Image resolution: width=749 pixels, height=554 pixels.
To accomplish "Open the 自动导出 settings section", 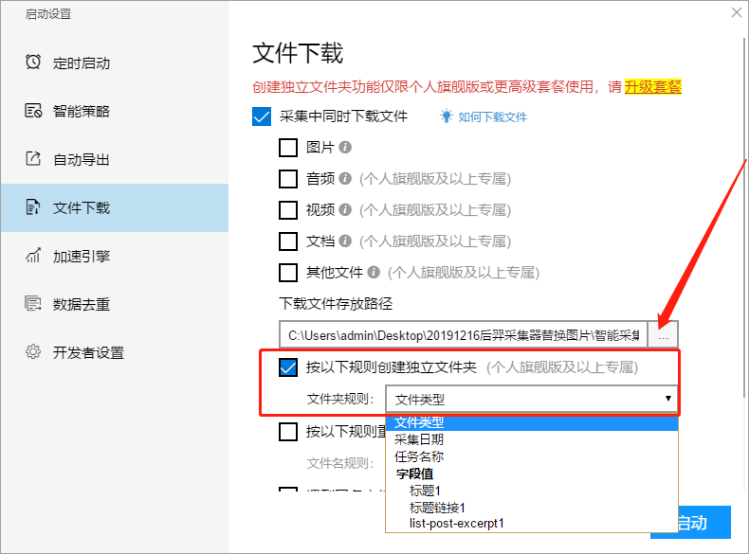I will click(x=115, y=159).
